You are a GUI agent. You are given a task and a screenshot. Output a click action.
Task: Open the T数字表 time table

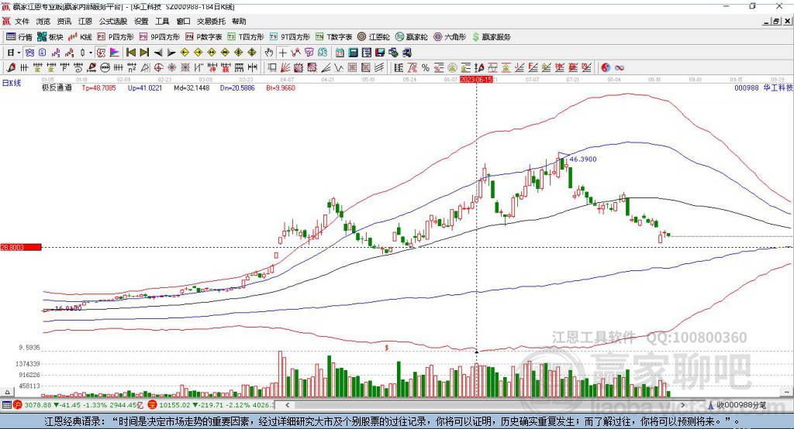coord(333,37)
